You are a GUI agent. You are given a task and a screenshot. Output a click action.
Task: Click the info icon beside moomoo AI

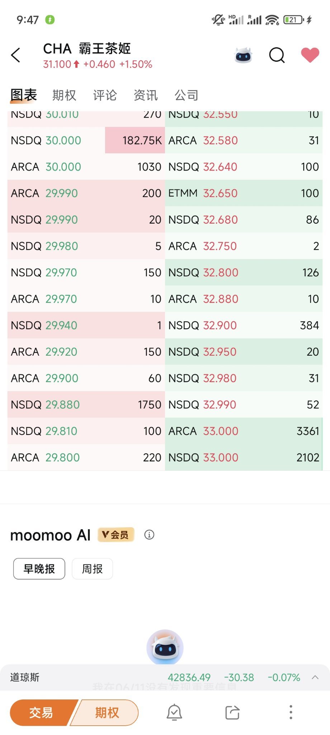149,535
